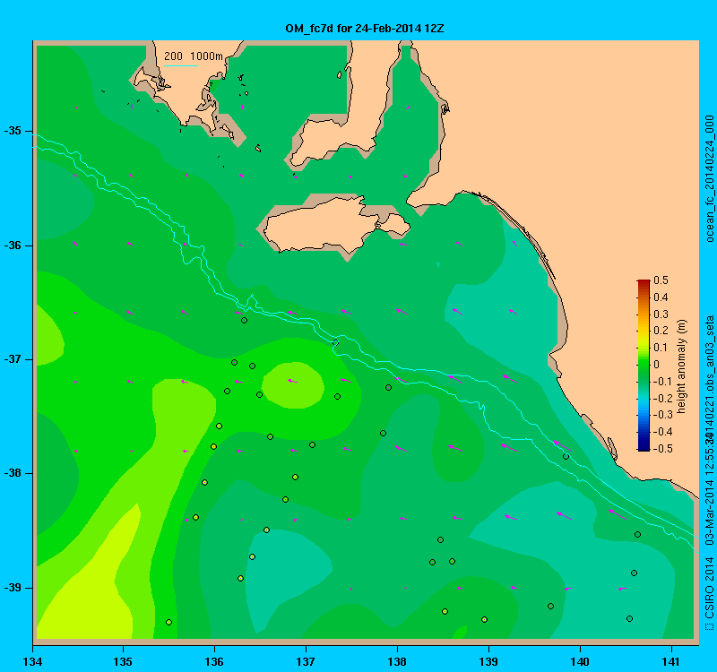Click the longitude label '141'
The image size is (717, 672).
click(671, 661)
